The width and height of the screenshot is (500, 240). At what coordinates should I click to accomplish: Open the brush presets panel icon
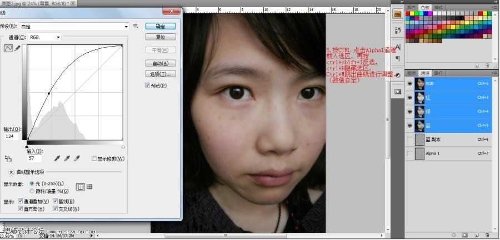point(398,30)
